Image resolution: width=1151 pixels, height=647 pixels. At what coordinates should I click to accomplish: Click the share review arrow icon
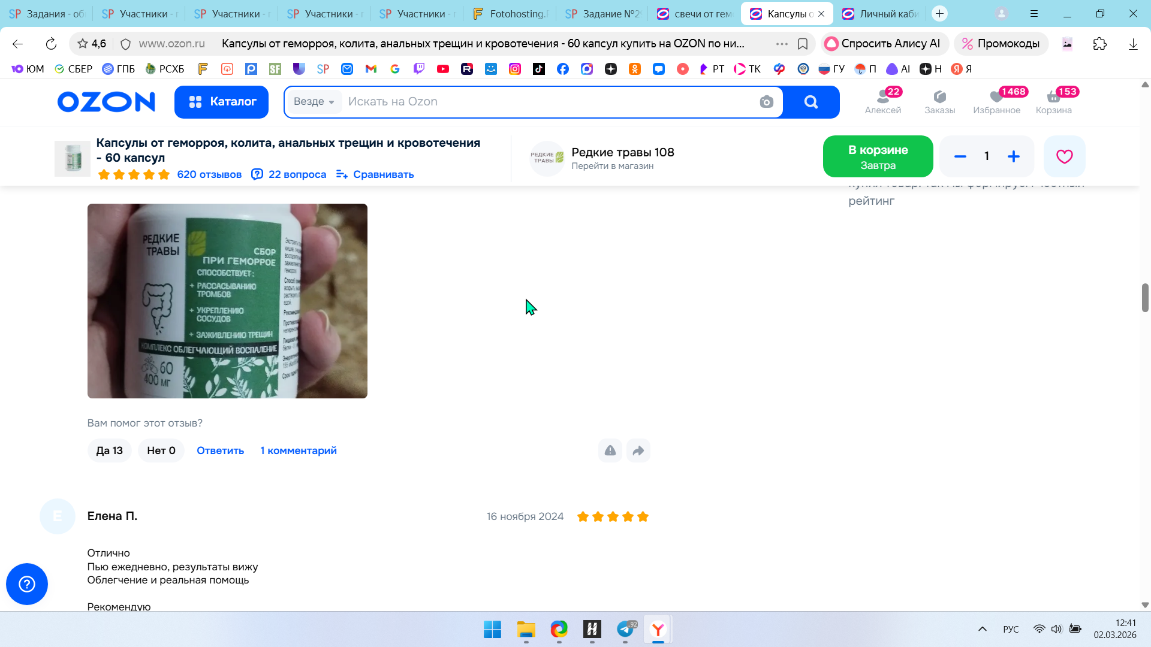click(x=638, y=451)
